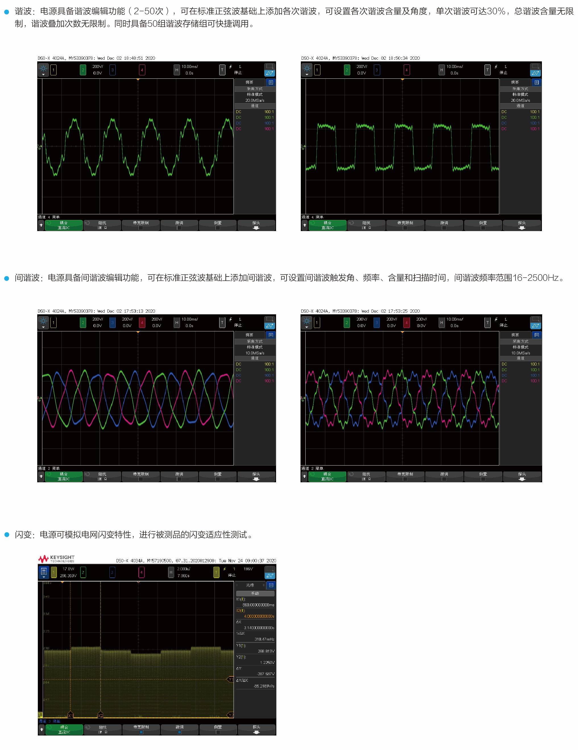Uncheck 微调 checkbox in the Keysight flicker screenshot
578x750 pixels.
pyautogui.click(x=179, y=732)
